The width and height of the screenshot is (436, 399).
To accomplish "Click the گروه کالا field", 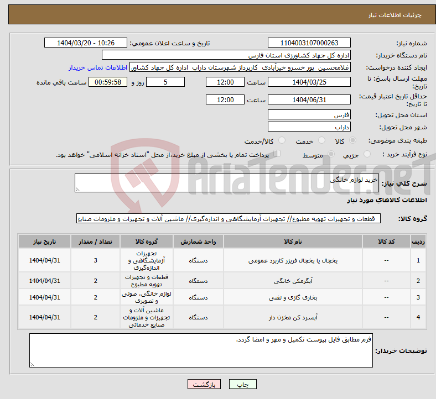I will [228, 219].
